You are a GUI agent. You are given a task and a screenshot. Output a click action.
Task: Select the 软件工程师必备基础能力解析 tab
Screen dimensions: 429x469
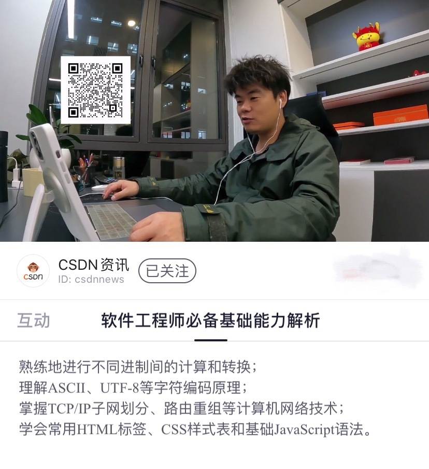pyautogui.click(x=211, y=320)
